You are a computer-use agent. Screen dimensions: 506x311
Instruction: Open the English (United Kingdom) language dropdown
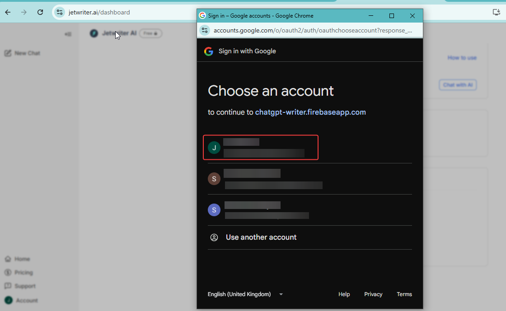coord(245,294)
